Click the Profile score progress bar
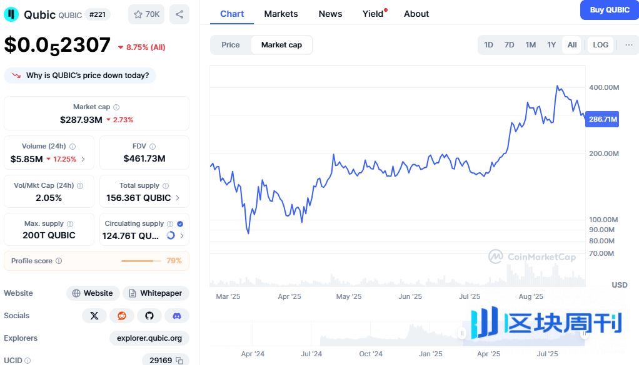This screenshot has width=639, height=365. [x=141, y=261]
